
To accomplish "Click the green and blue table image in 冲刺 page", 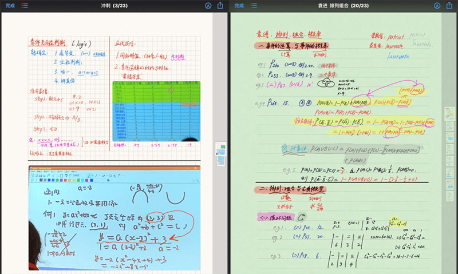I will pos(156,111).
